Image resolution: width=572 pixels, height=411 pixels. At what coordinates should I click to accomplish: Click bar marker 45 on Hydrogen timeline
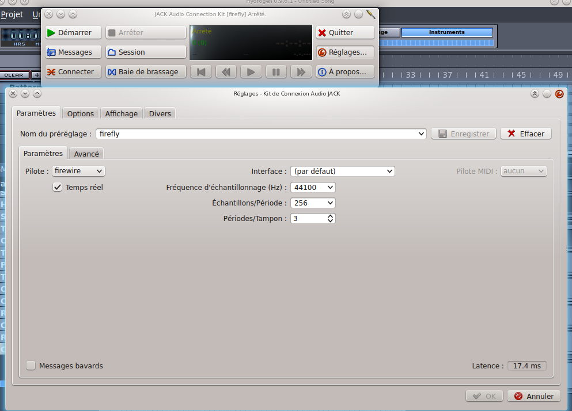521,75
